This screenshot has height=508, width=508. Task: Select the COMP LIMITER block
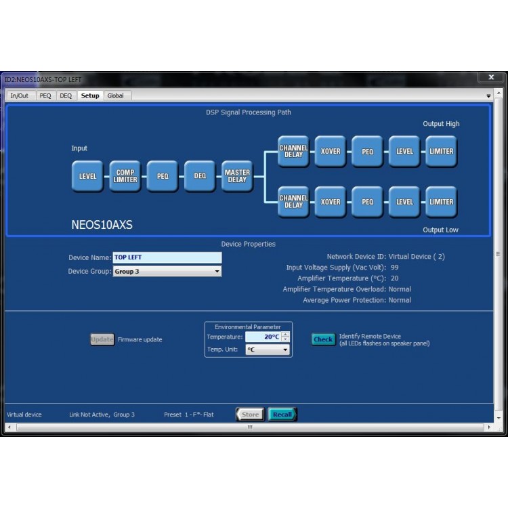pos(125,176)
